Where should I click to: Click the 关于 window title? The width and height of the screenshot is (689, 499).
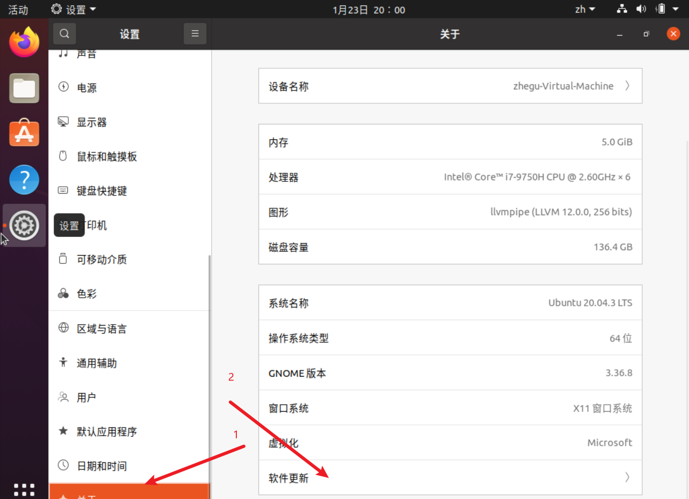point(450,34)
